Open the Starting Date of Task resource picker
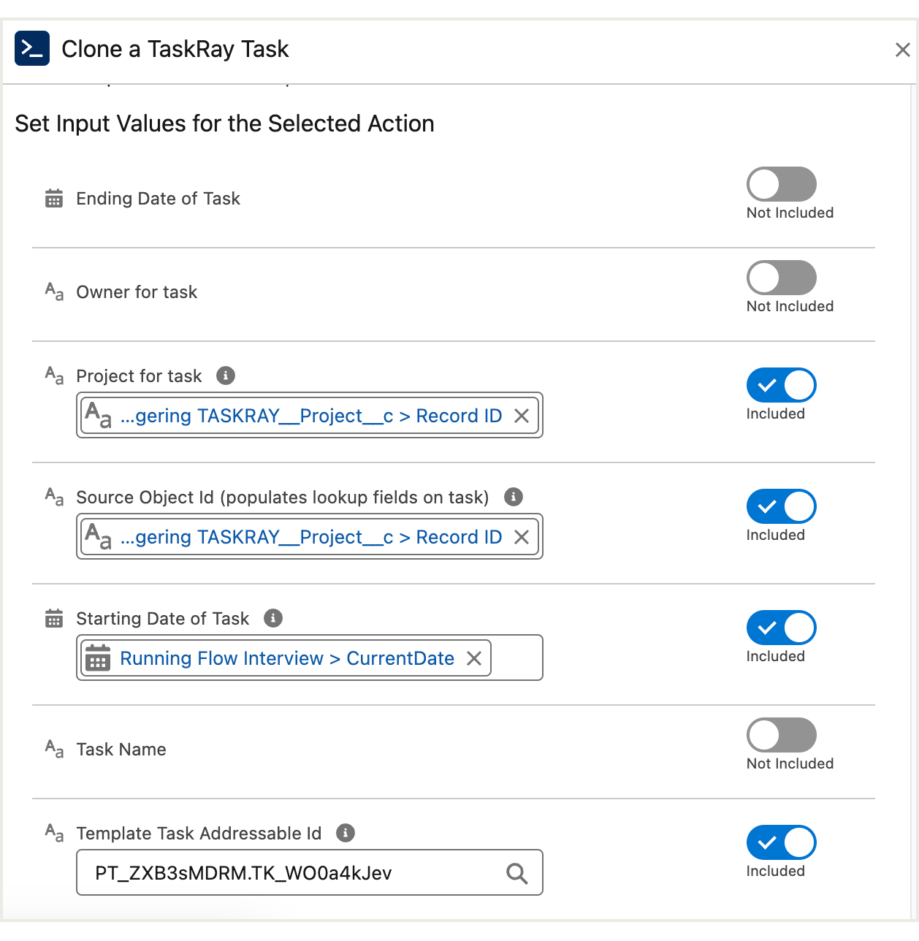Image resolution: width=919 pixels, height=941 pixels. 516,658
